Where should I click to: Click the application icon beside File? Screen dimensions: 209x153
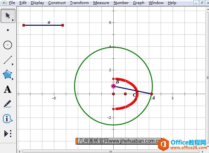pyautogui.click(x=4, y=3)
